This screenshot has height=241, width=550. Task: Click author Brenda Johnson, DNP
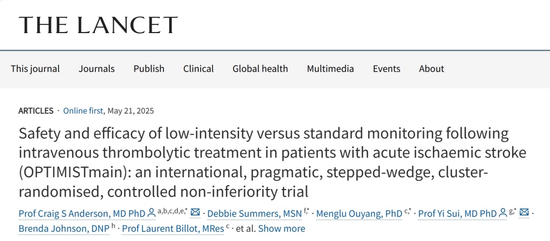coord(64,229)
